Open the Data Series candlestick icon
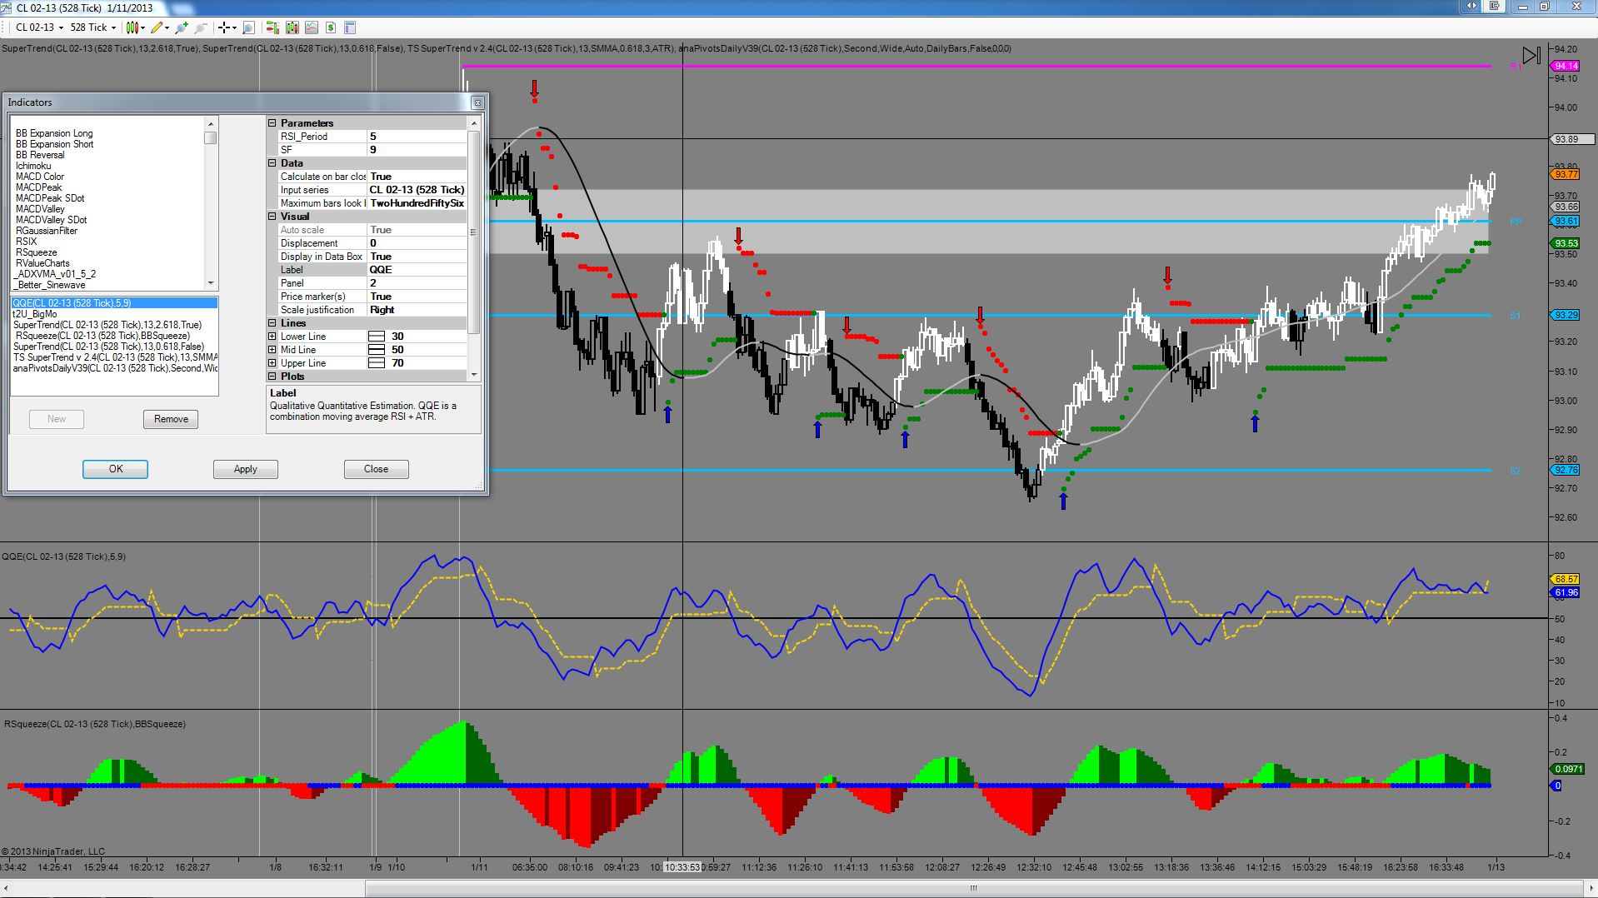The width and height of the screenshot is (1598, 898). click(x=292, y=27)
